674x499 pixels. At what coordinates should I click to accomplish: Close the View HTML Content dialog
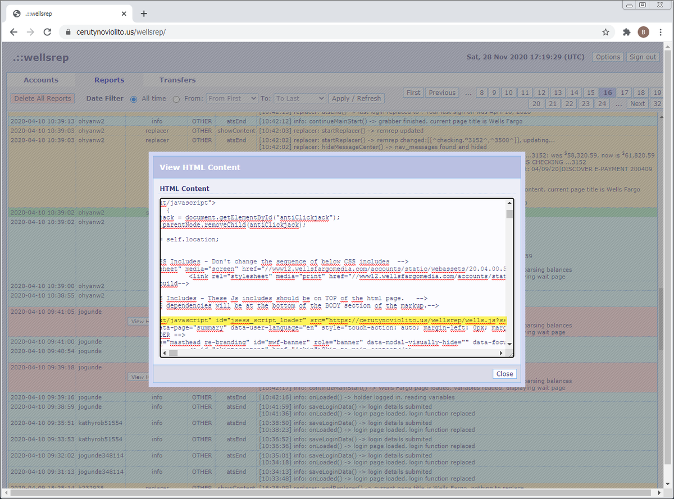tap(504, 373)
